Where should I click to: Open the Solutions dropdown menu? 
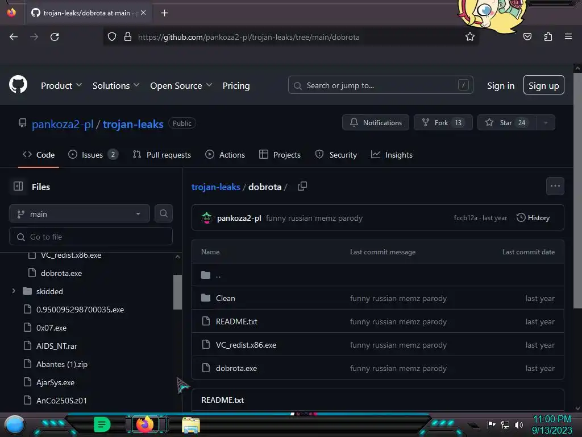tap(116, 85)
